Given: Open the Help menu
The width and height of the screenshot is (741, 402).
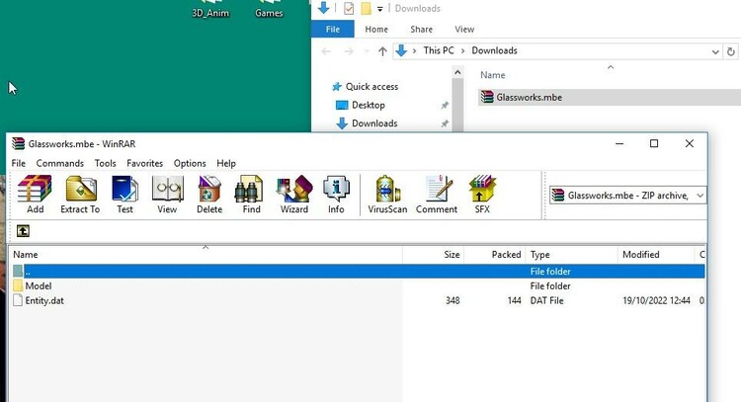Looking at the screenshot, I should (226, 163).
